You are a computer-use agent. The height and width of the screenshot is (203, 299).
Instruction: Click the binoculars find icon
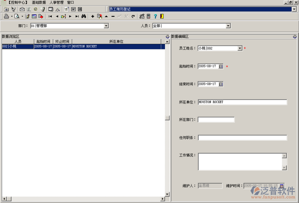pos(84,16)
